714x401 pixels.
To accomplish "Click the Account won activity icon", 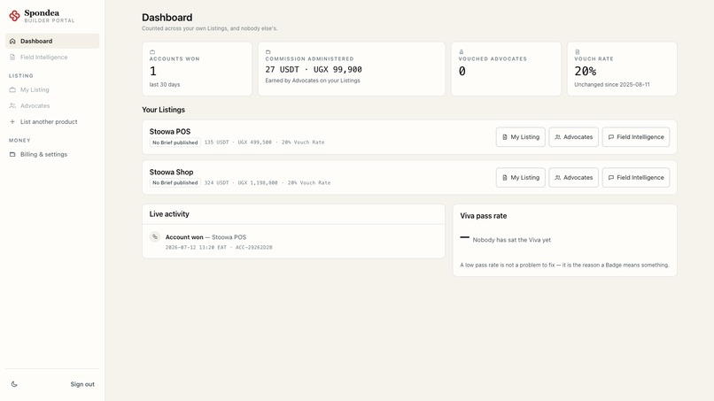I will point(155,236).
